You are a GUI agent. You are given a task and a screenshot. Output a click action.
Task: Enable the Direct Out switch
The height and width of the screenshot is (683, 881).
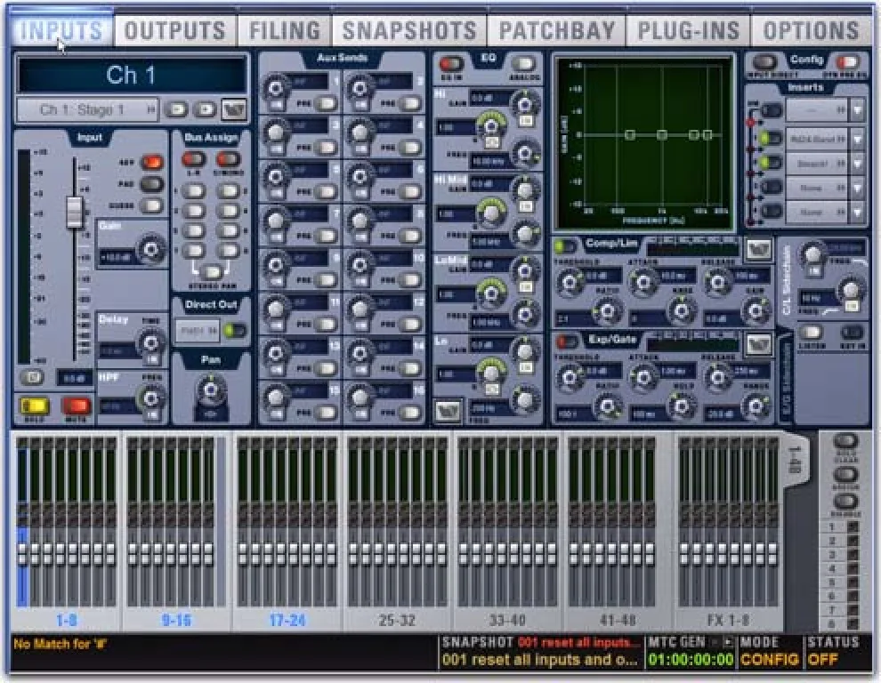235,330
